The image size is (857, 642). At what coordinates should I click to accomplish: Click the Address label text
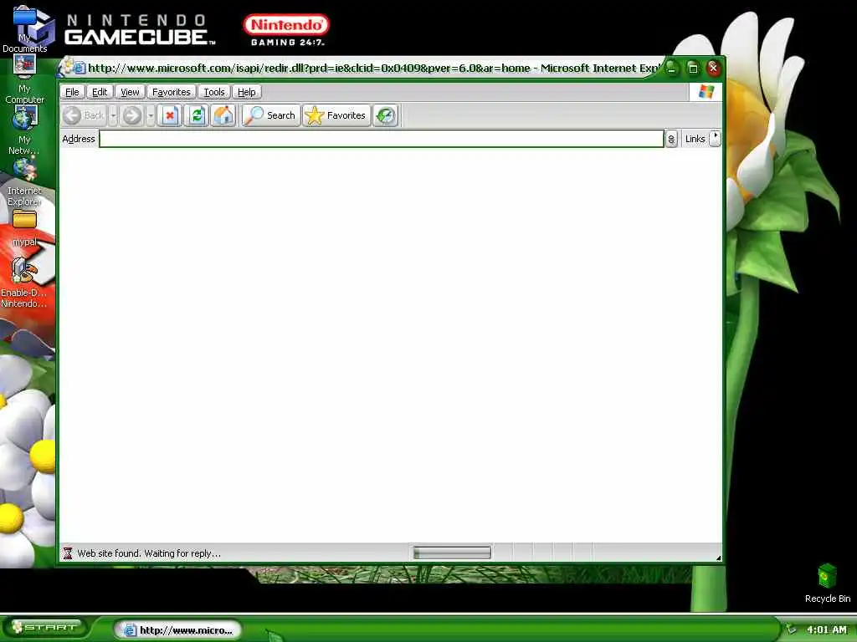[x=79, y=139]
